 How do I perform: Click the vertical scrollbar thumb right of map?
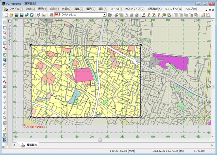(x=213, y=87)
